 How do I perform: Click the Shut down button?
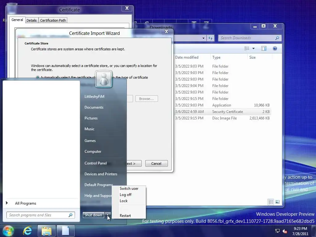94,215
